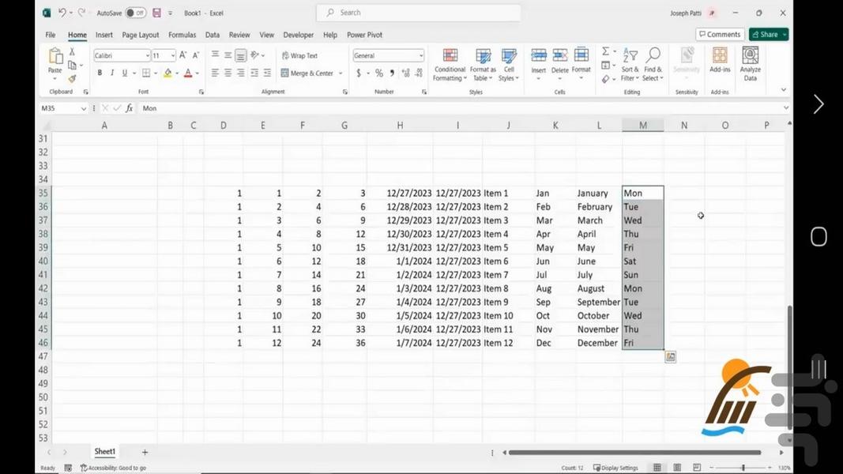Screen dimensions: 843x474
Task: Click the Format Painter brush icon
Action: click(x=72, y=79)
